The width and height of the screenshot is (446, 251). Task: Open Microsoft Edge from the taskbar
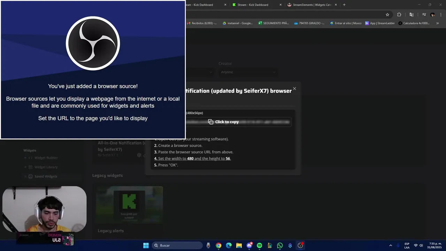tap(229, 245)
